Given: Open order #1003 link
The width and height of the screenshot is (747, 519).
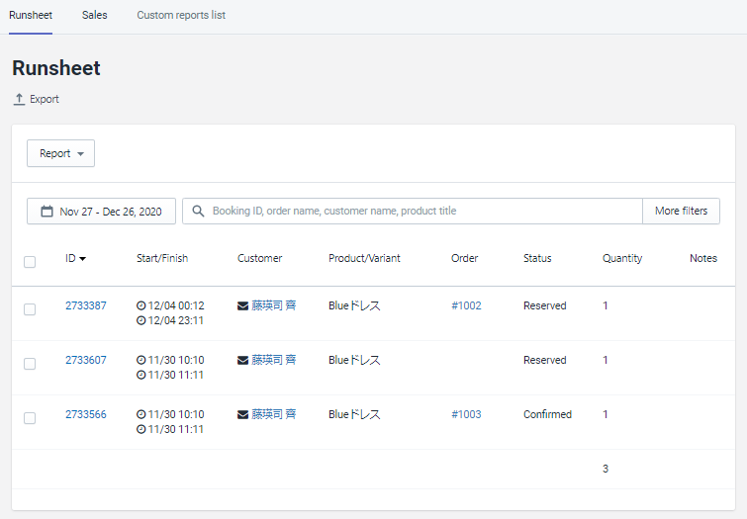Looking at the screenshot, I should tap(466, 415).
